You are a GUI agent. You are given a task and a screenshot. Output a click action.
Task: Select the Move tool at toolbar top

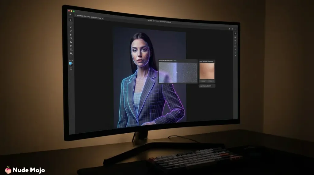71,20
